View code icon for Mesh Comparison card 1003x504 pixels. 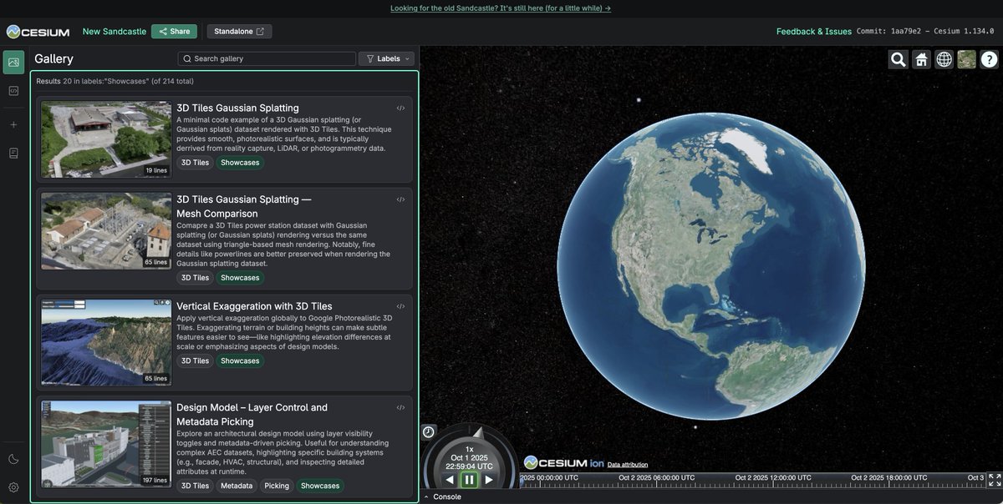(x=400, y=199)
